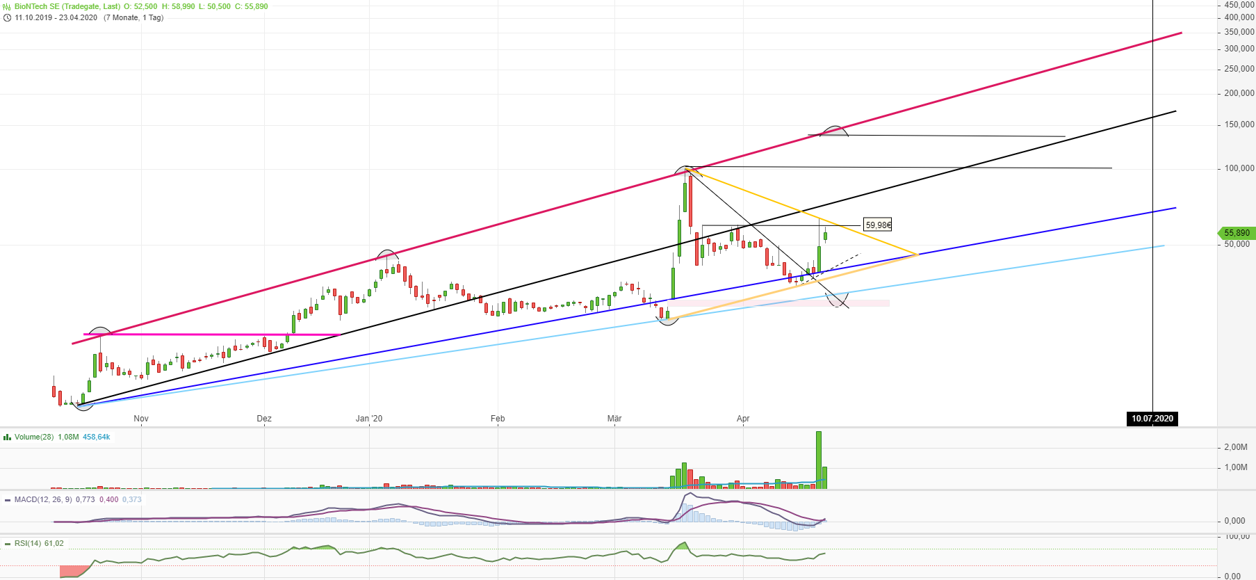Select the RSI(14) indicator label
Screen dimensions: 1256x580
(x=28, y=544)
